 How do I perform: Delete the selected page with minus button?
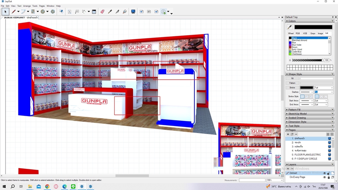pyautogui.click(x=296, y=134)
